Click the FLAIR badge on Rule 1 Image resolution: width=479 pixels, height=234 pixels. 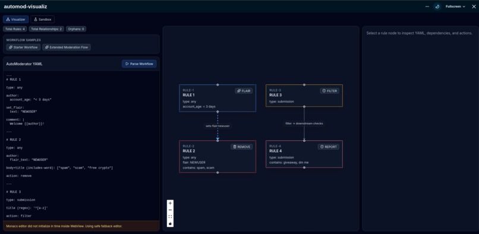coord(244,91)
